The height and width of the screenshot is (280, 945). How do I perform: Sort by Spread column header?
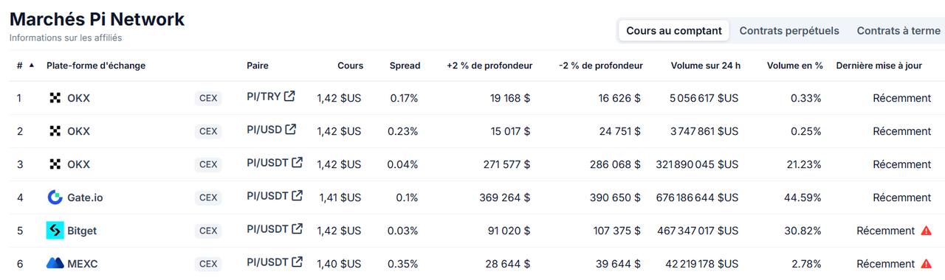pyautogui.click(x=405, y=66)
